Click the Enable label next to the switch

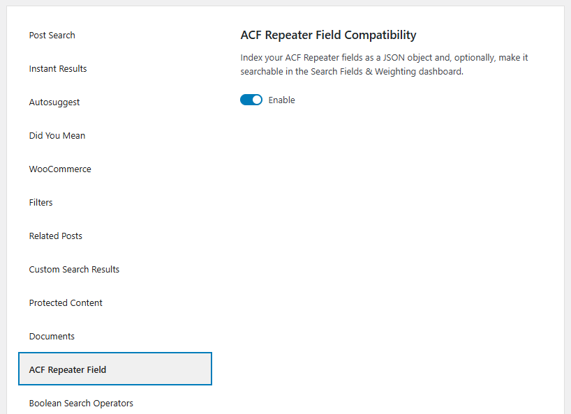click(281, 100)
